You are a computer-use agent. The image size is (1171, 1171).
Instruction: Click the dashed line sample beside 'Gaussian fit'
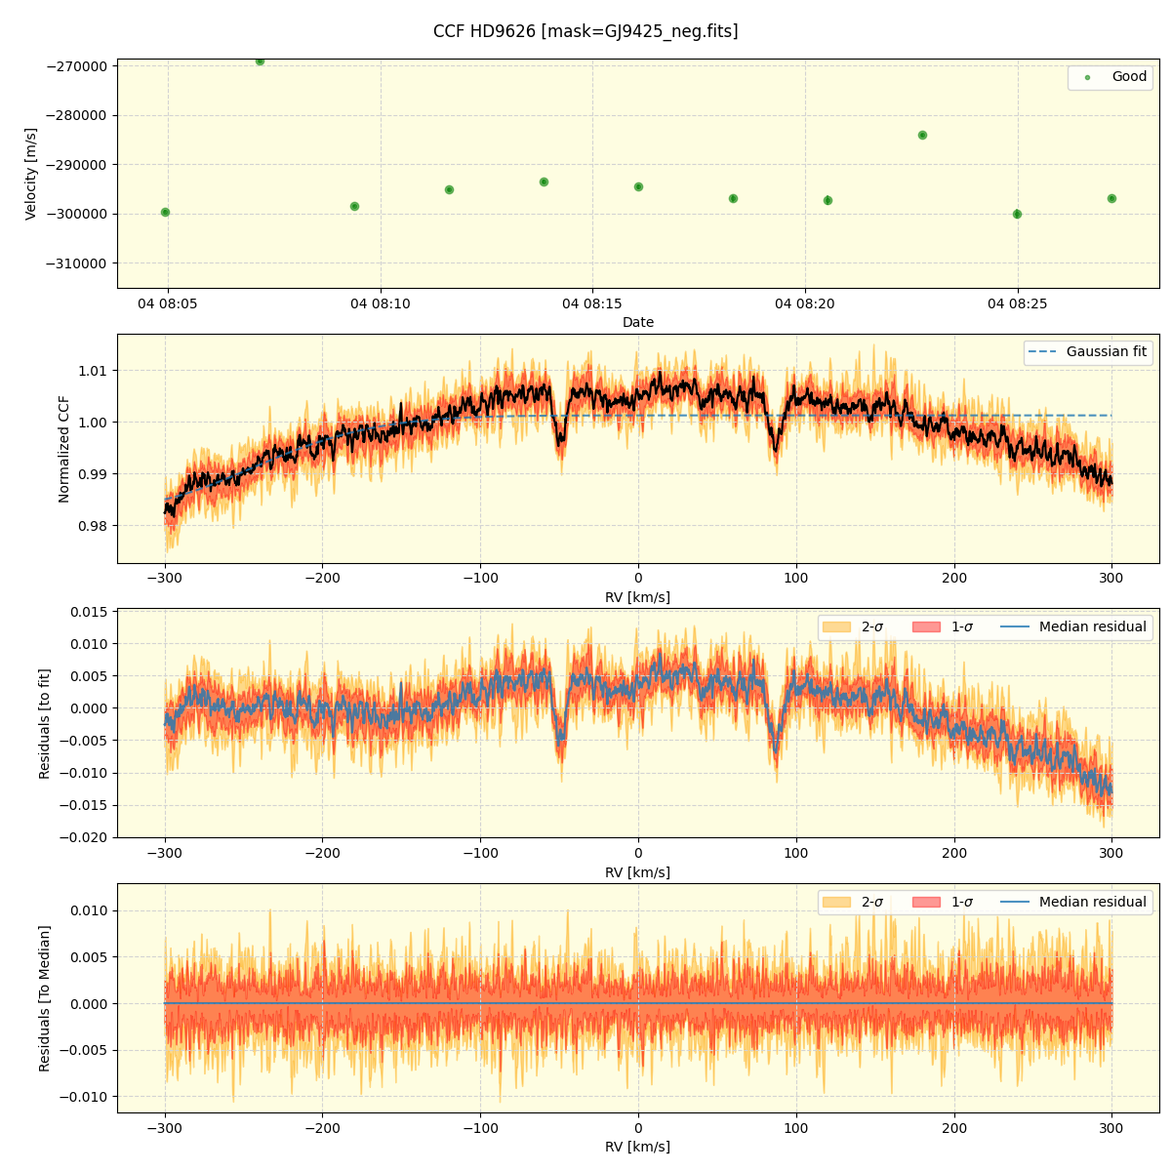click(x=1043, y=352)
